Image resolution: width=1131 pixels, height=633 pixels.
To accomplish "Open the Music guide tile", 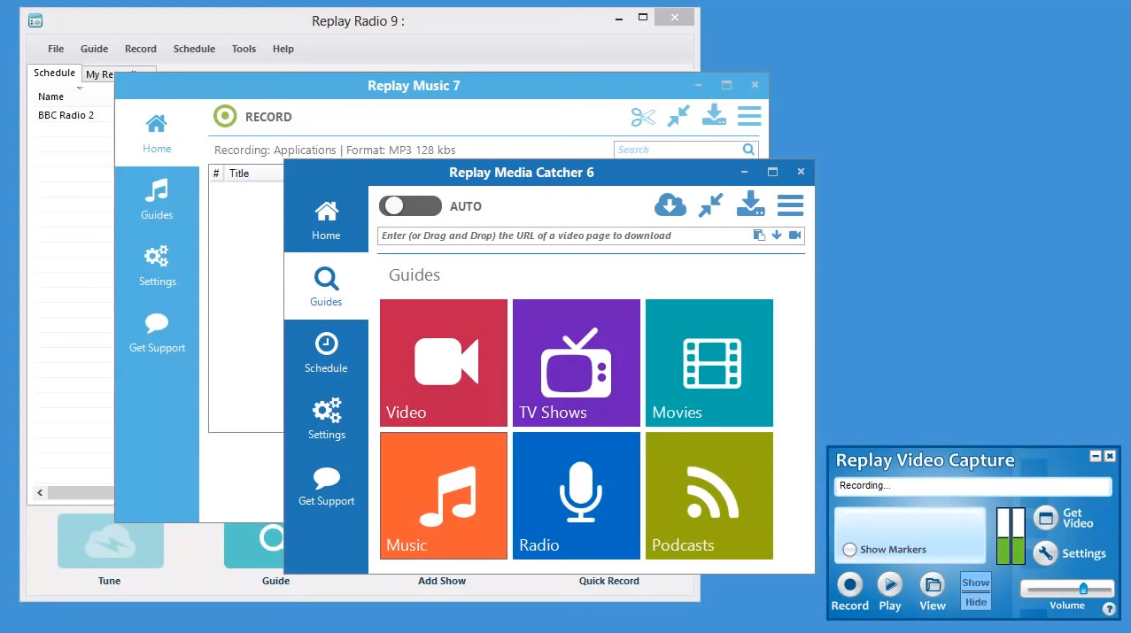I will (x=444, y=496).
